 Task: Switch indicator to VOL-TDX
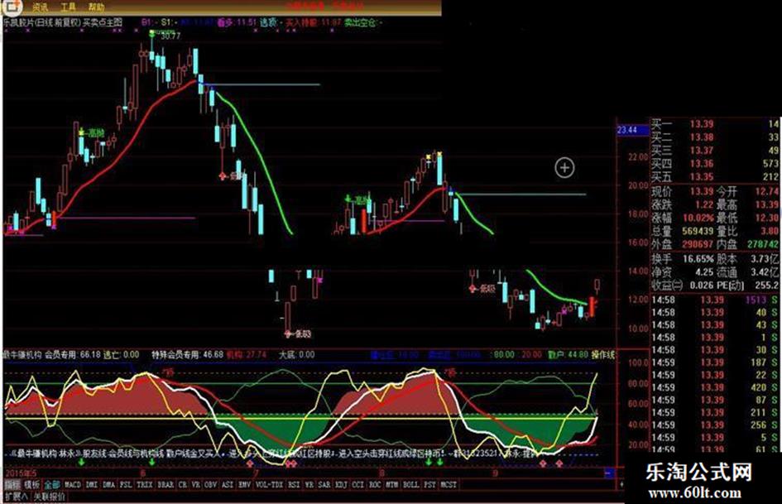pyautogui.click(x=270, y=484)
